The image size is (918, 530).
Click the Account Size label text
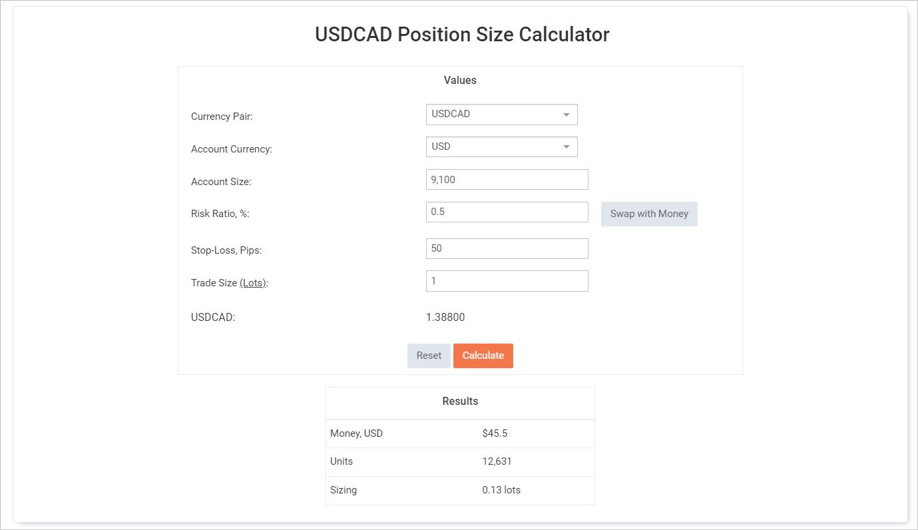(221, 182)
